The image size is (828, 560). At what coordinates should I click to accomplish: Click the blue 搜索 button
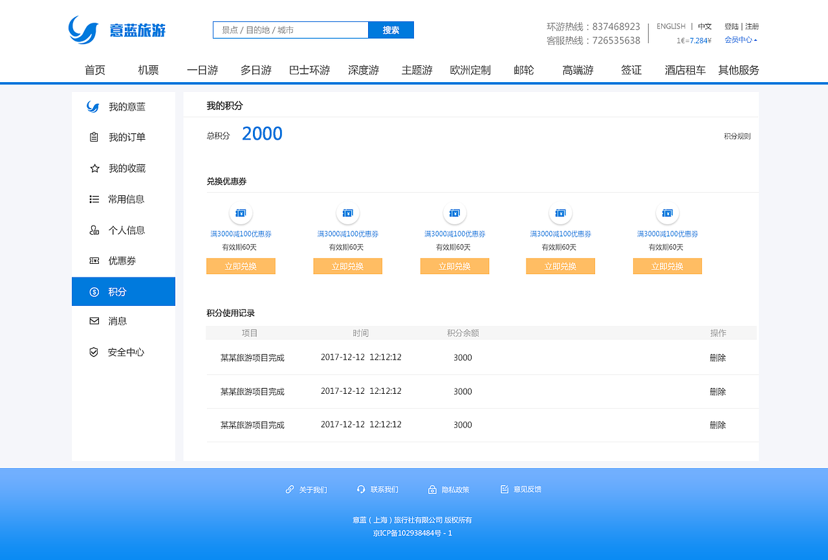[391, 30]
